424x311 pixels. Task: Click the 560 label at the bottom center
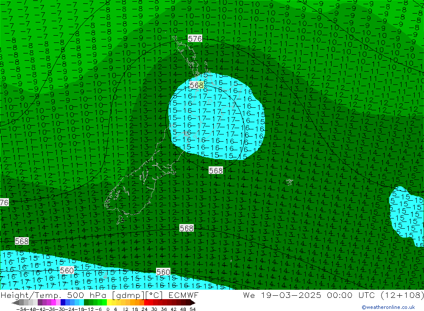163,272
